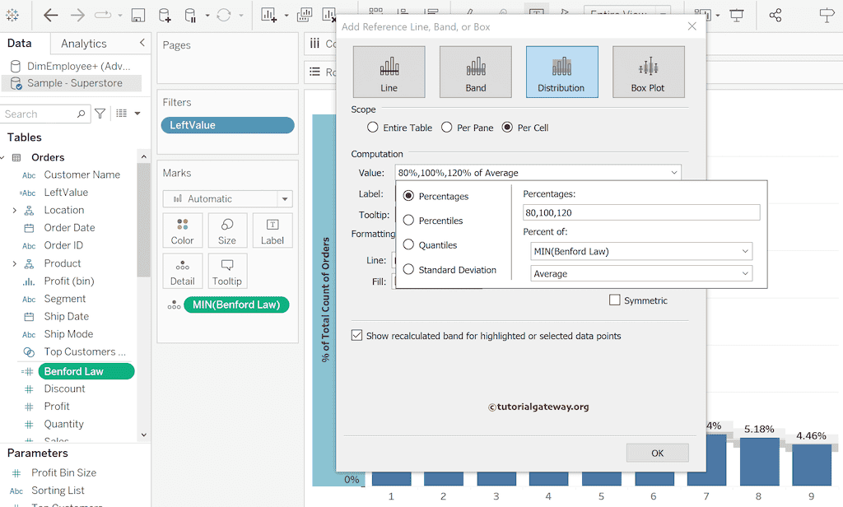Select the Box Plot reference type
The height and width of the screenshot is (507, 843).
point(648,72)
